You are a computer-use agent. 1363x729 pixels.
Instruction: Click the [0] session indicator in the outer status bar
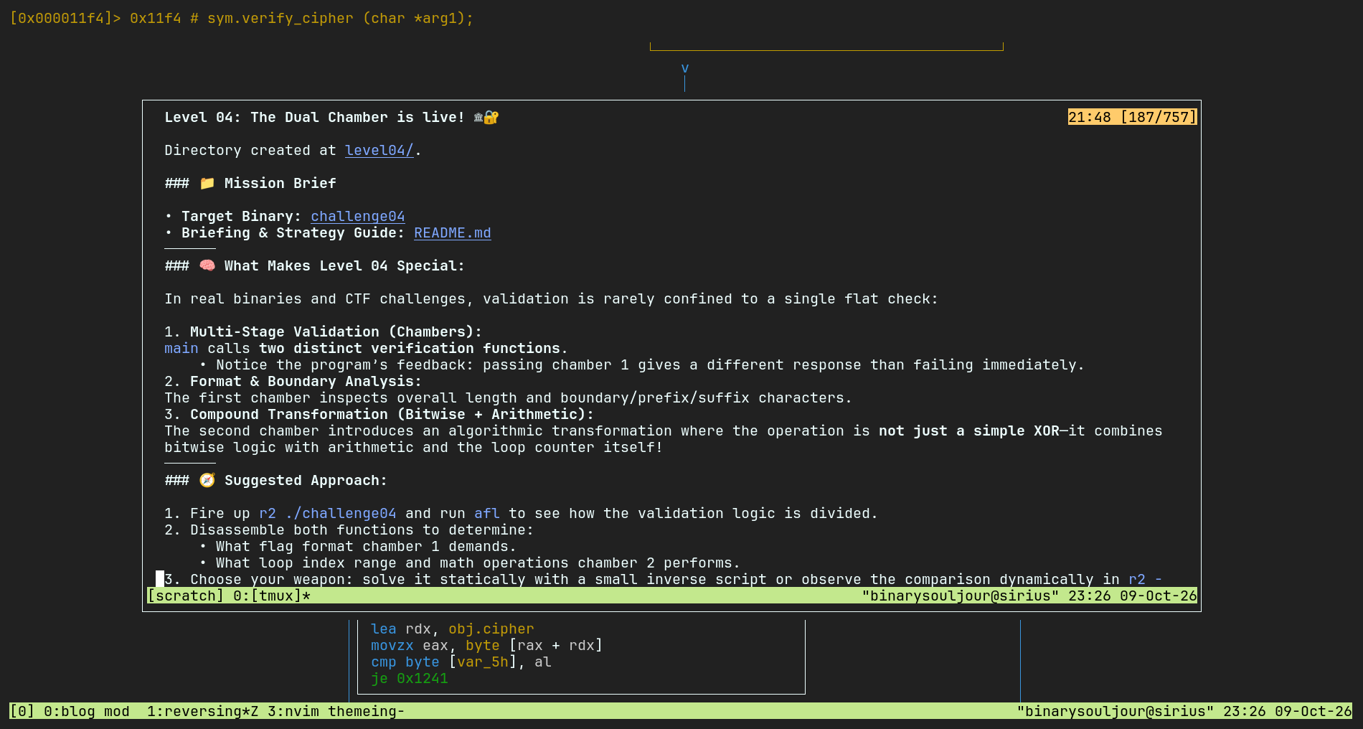[x=22, y=711]
